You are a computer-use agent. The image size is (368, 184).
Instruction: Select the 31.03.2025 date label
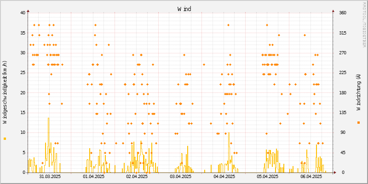point(50,176)
